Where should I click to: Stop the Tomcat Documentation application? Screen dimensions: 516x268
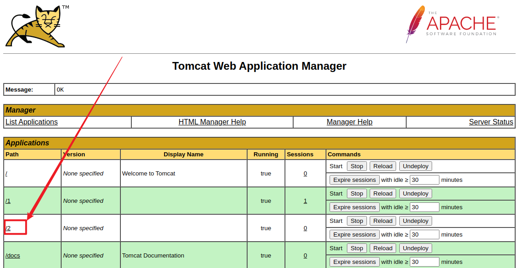(357, 248)
